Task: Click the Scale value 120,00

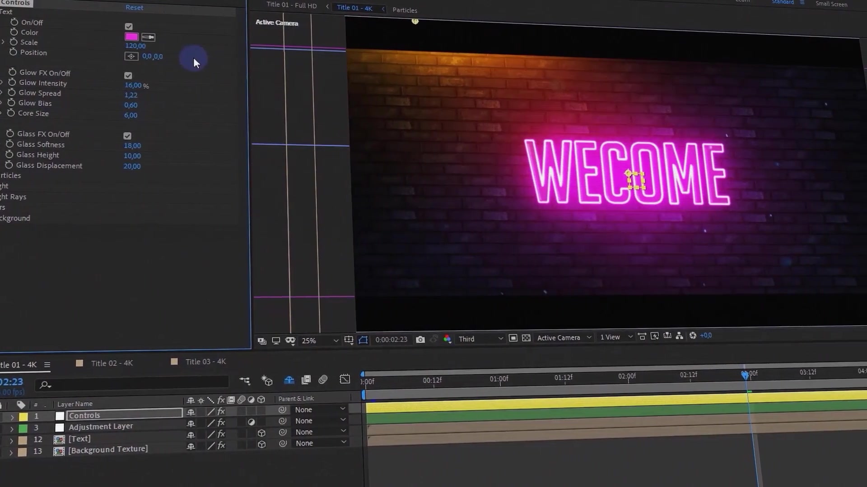Action: click(135, 46)
